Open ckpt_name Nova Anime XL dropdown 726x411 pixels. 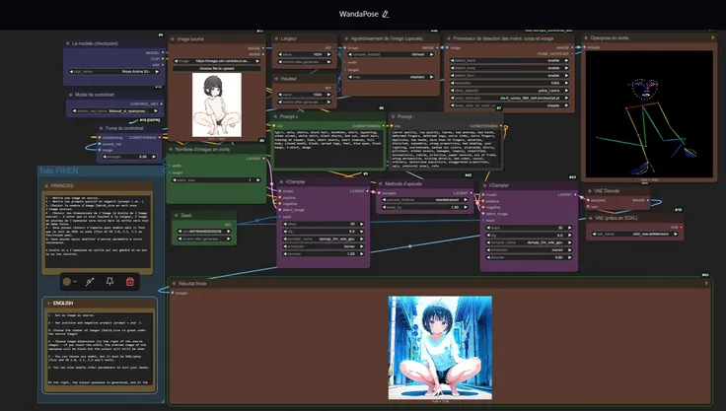click(x=114, y=72)
